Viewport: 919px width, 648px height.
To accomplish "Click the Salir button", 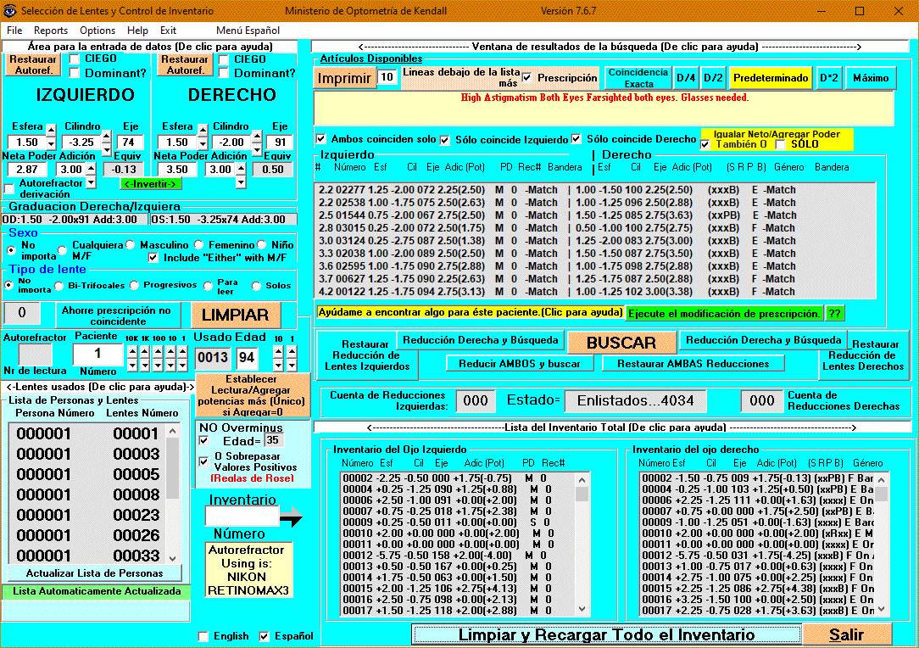I will (846, 634).
